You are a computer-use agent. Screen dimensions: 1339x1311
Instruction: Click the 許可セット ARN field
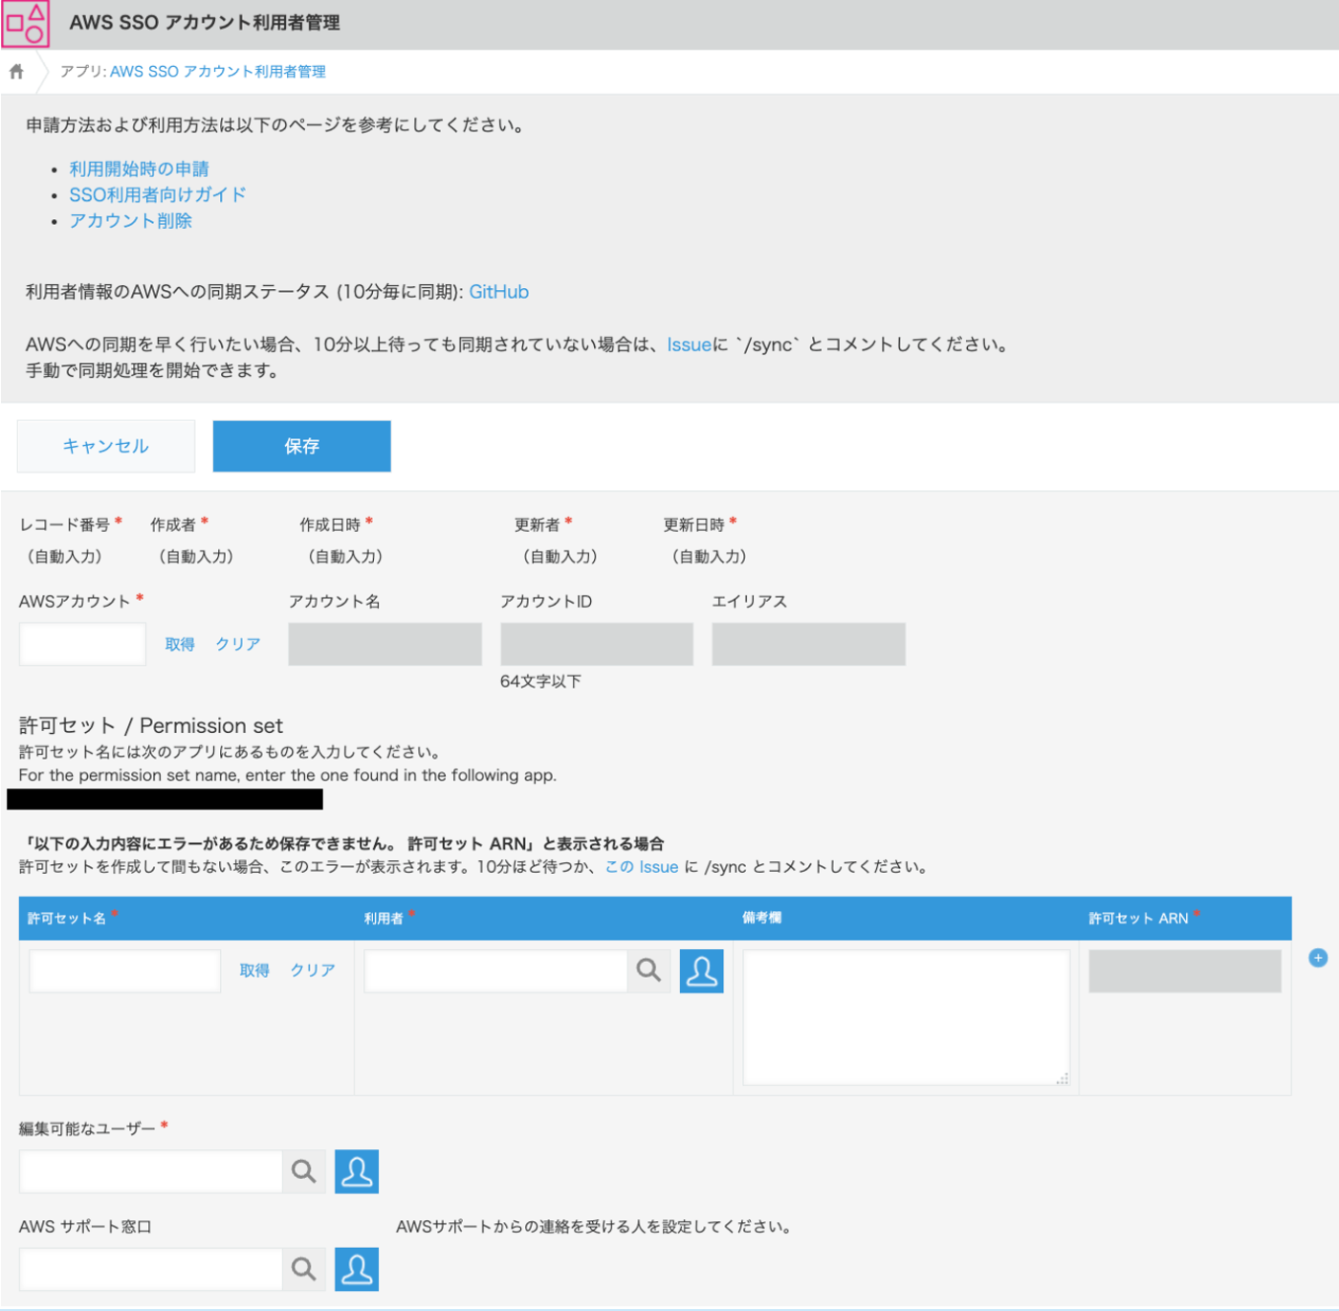[1184, 971]
